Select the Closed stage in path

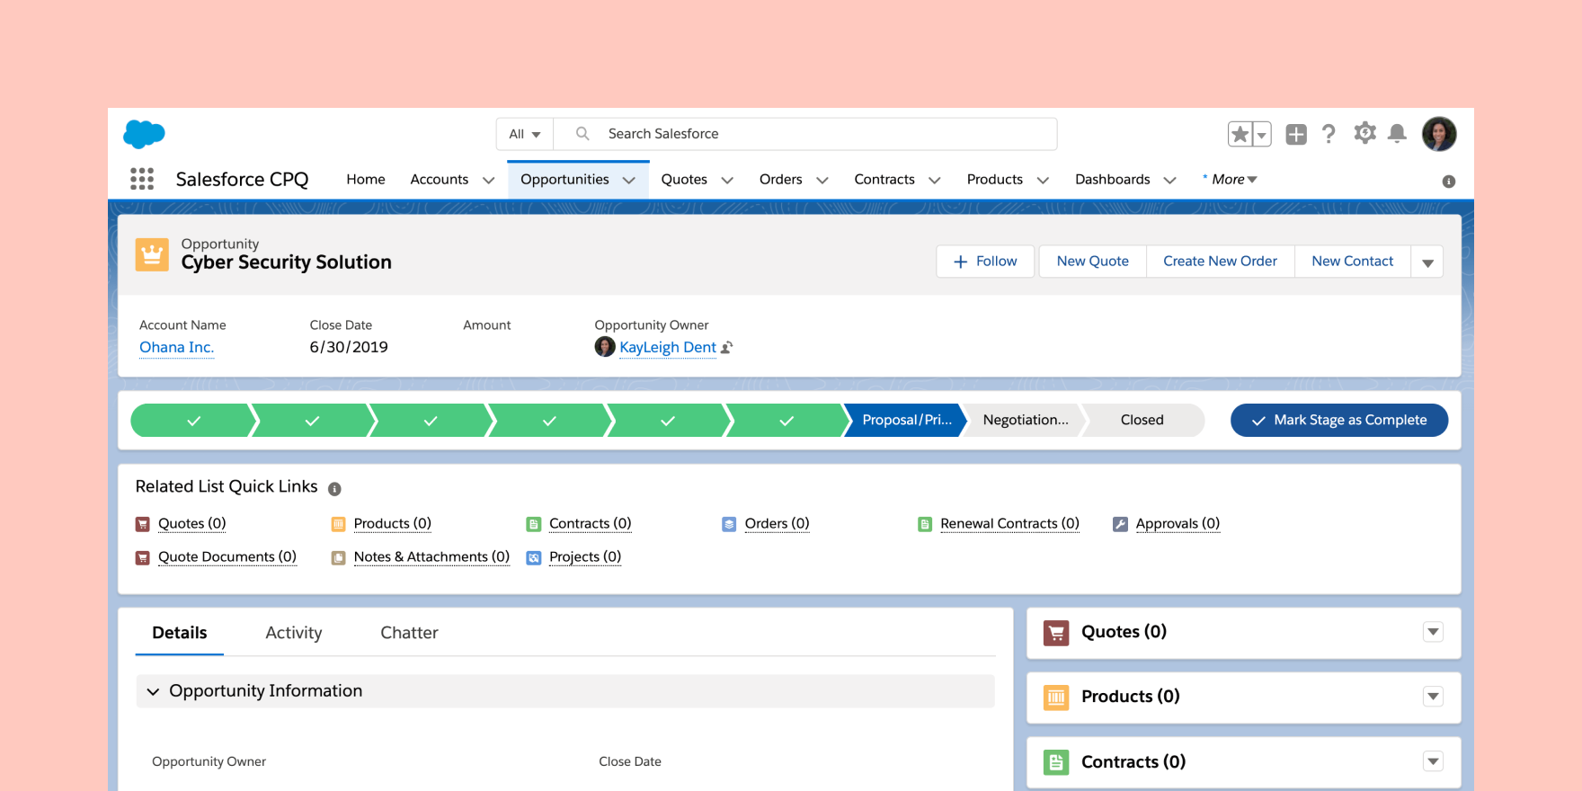pos(1142,421)
